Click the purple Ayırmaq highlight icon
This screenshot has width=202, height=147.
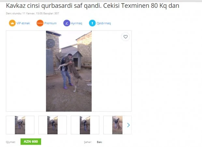tap(67, 23)
